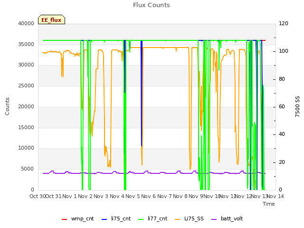The image size is (304, 228).
Task: Click the 80 right axis label
Action: (x=282, y=79)
